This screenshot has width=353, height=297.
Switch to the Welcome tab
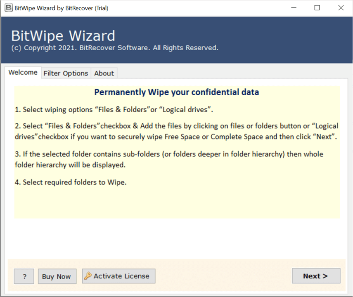(x=23, y=73)
